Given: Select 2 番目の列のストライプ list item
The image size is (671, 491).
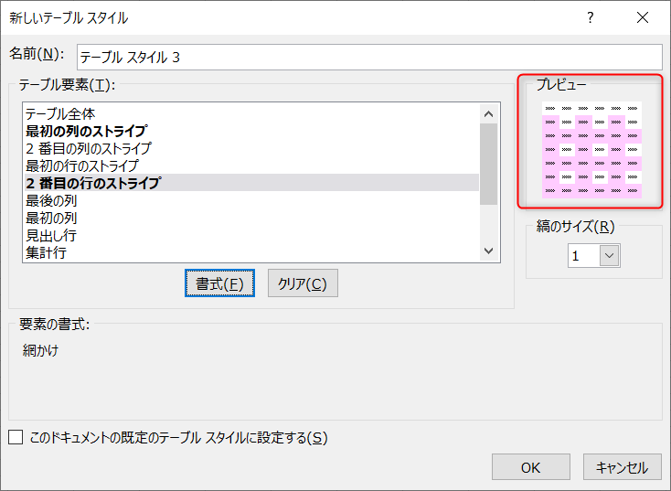Looking at the screenshot, I should coord(251,148).
